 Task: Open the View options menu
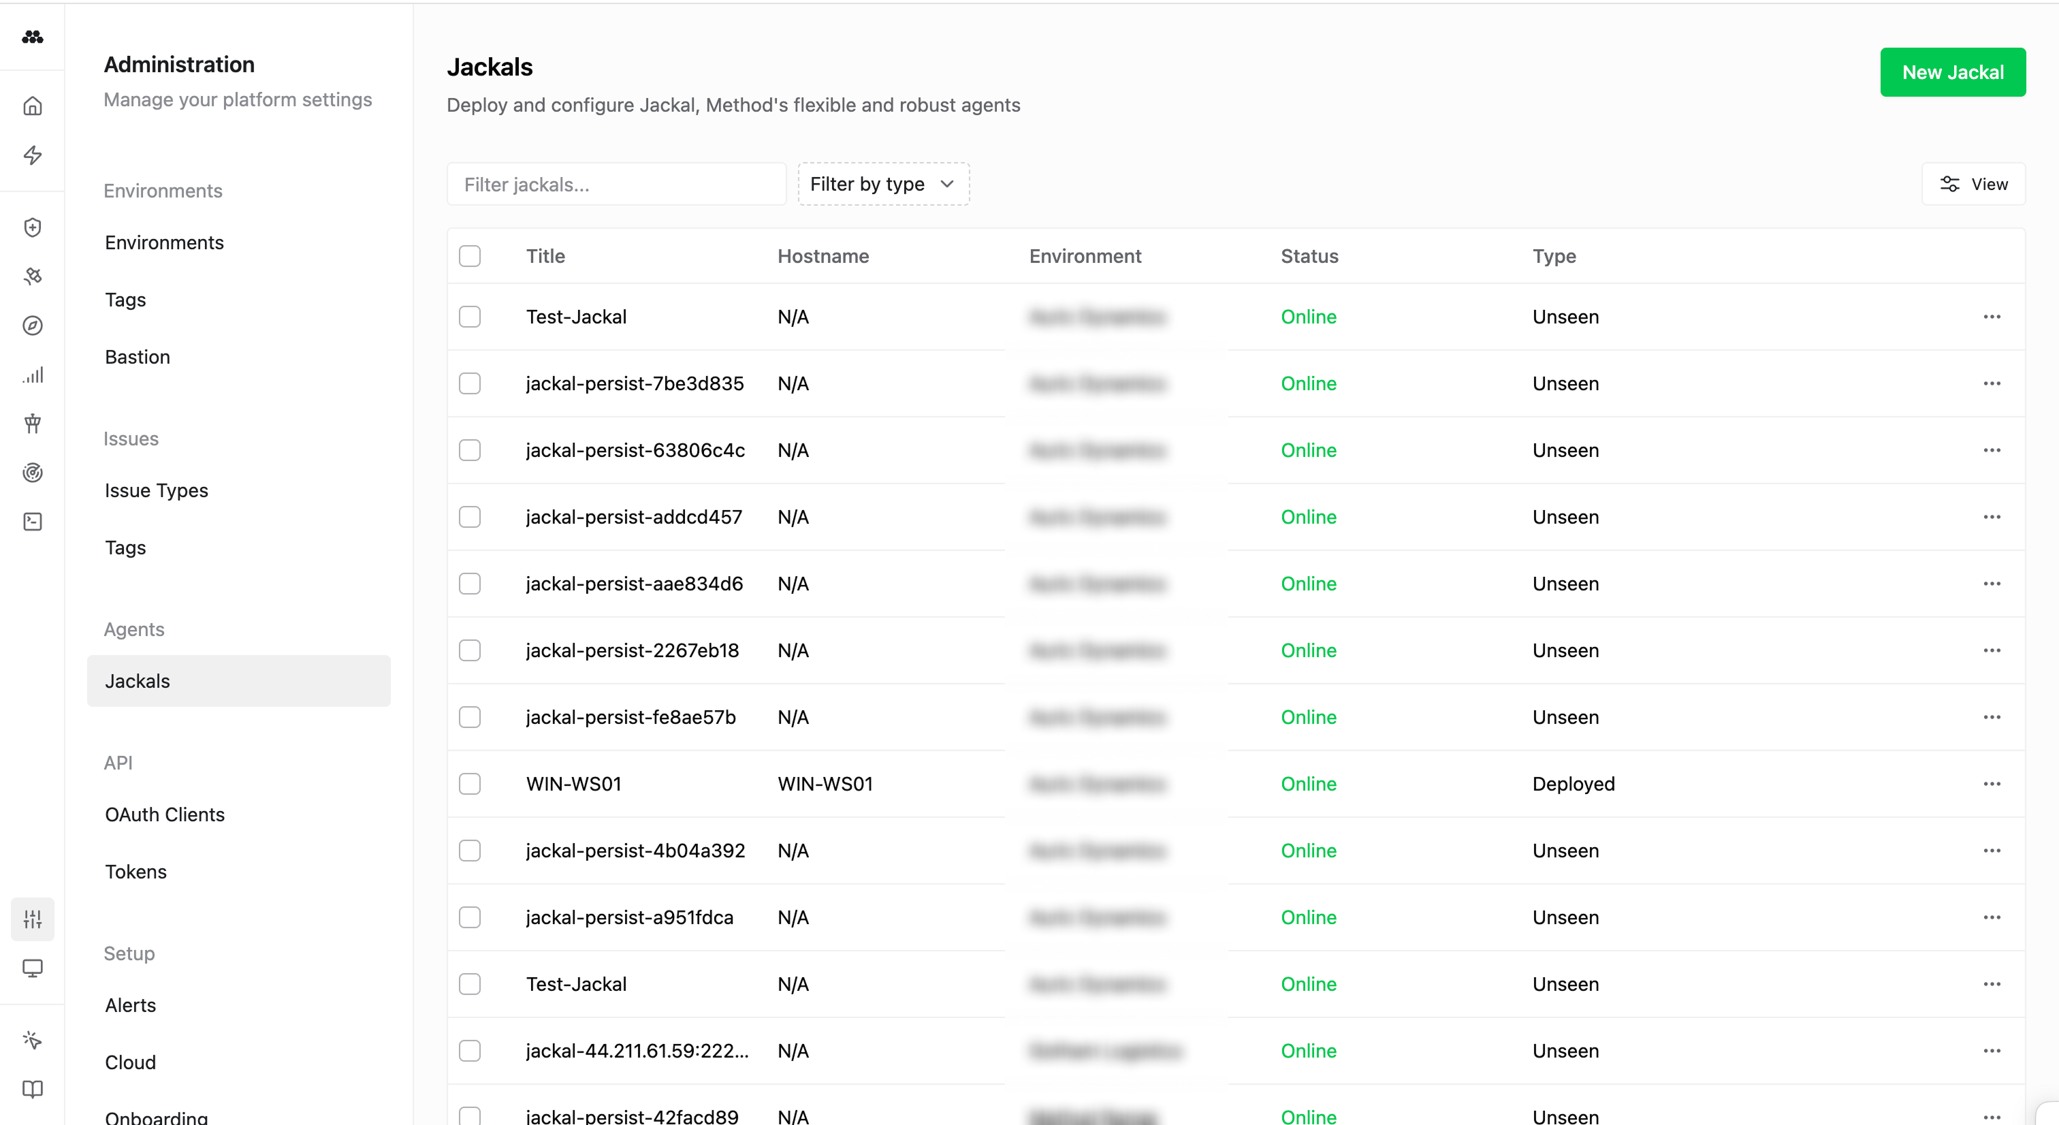pyautogui.click(x=1973, y=185)
